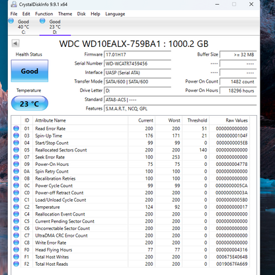Image resolution: width=275 pixels, height=275 pixels.
Task: Click the Serial Number field WD-WCATR7459456
Action: (x=137, y=63)
